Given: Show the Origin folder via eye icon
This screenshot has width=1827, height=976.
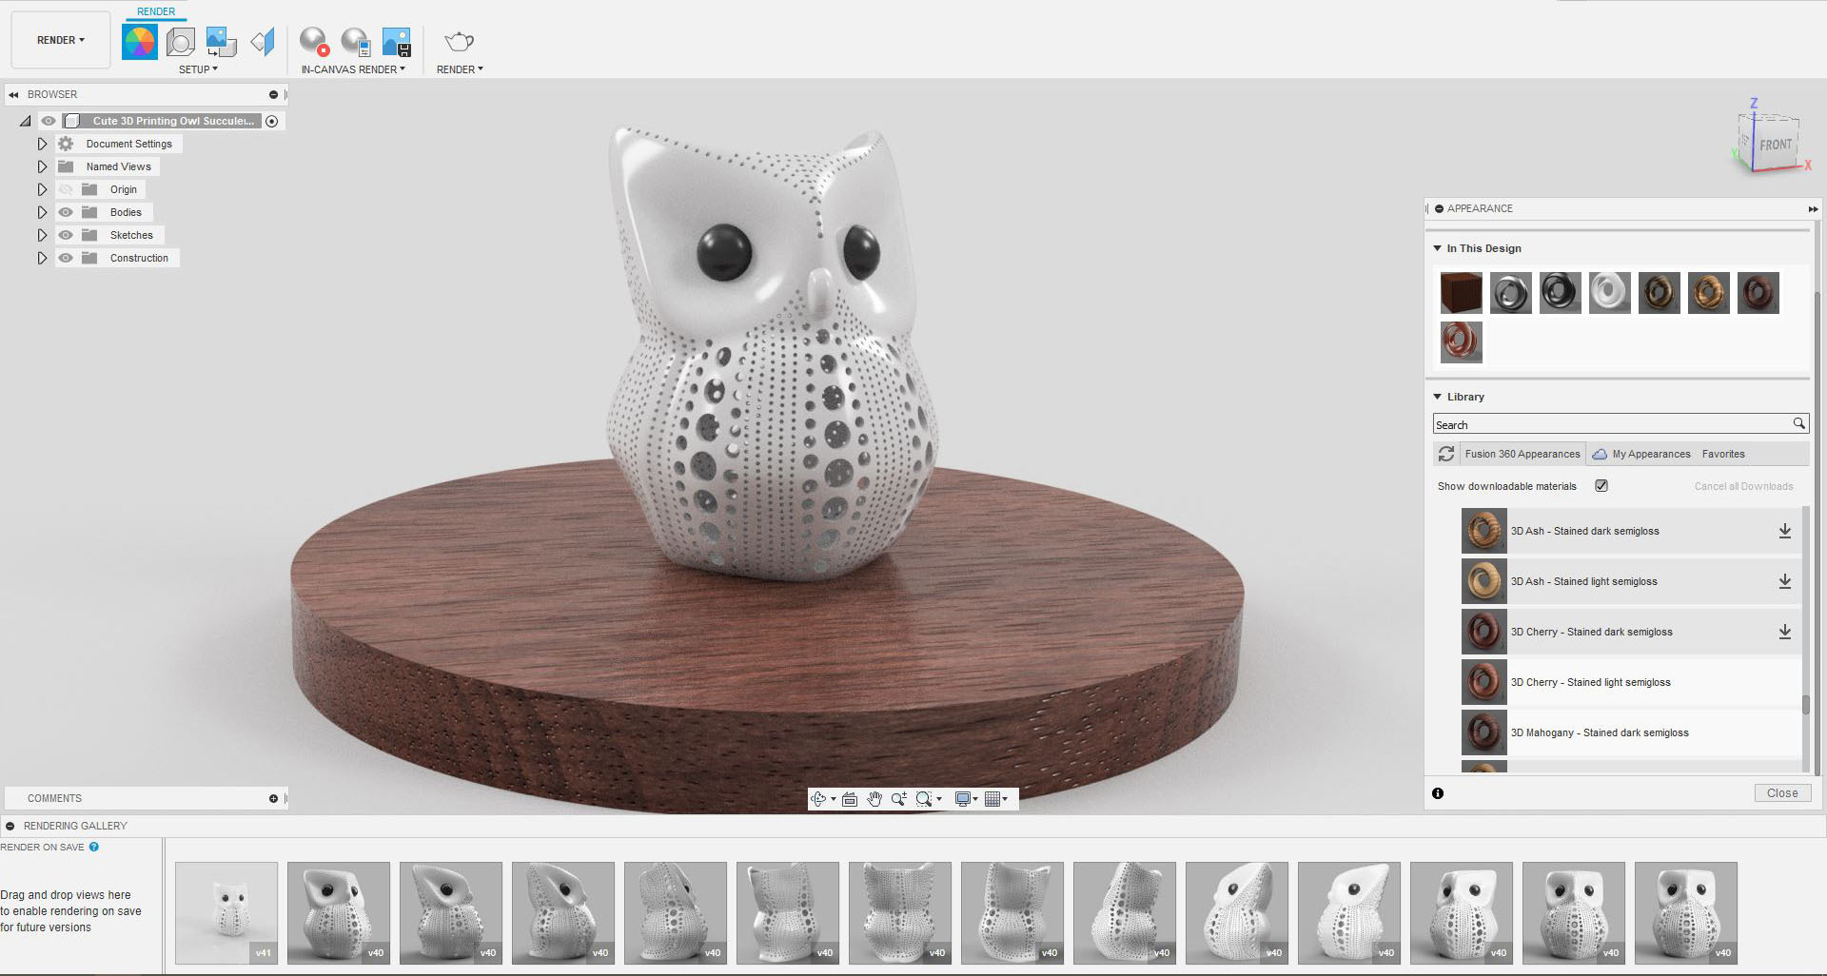Looking at the screenshot, I should [66, 189].
